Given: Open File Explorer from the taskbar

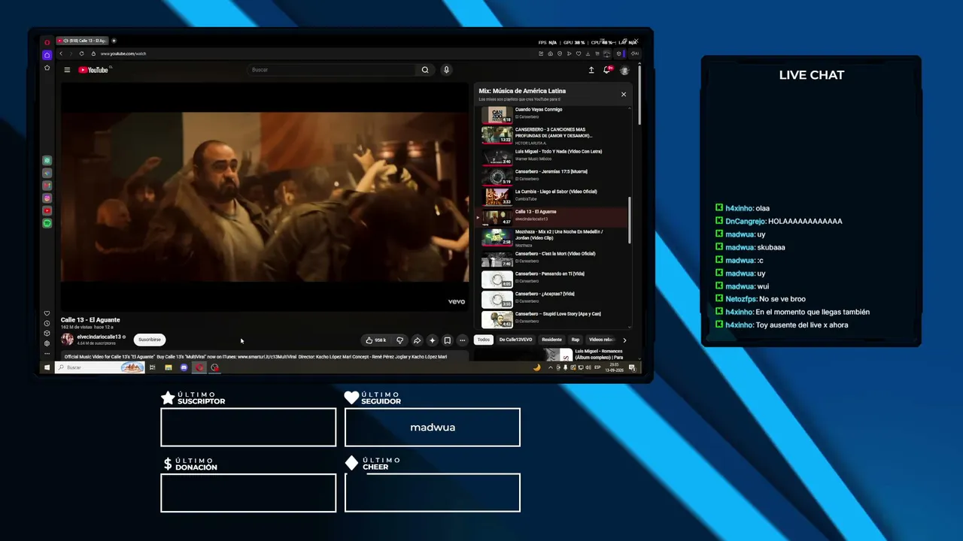Looking at the screenshot, I should [x=168, y=367].
